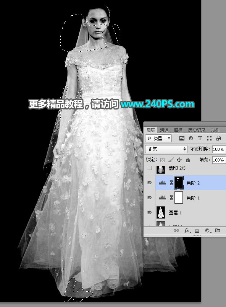Lock position move icon
This screenshot has width=226, height=307.
(179, 160)
